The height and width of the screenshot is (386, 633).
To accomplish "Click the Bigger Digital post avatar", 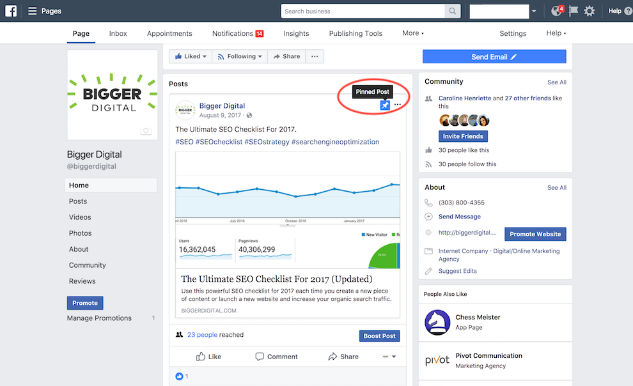I will pos(185,110).
